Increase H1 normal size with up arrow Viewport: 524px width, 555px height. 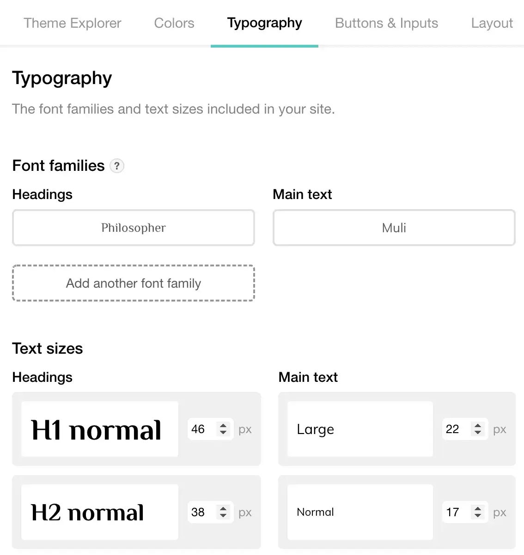223,426
